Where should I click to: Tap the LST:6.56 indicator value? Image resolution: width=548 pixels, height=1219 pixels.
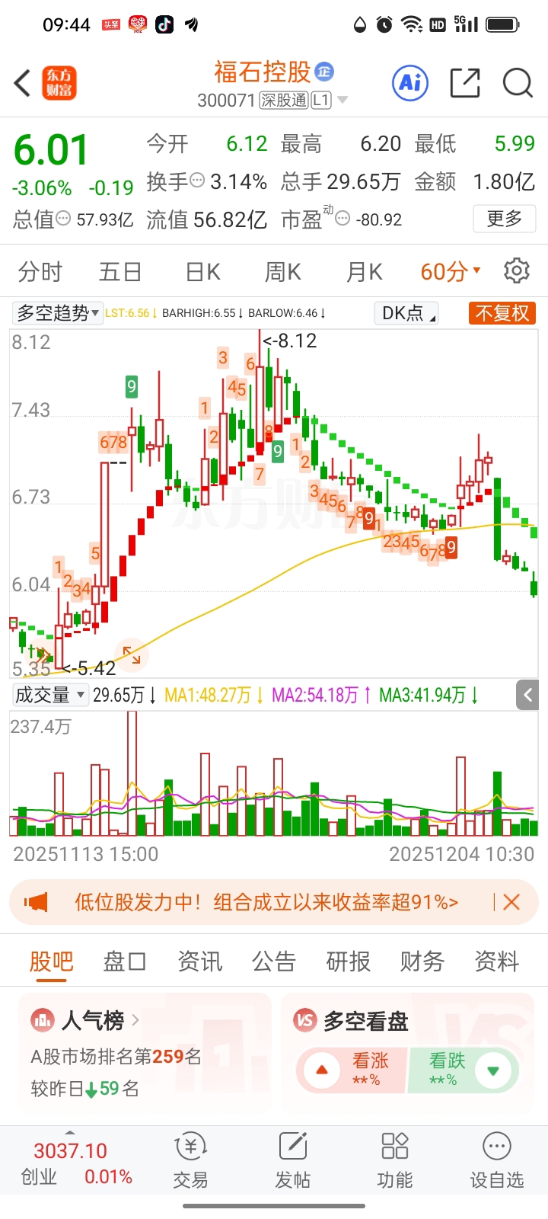pyautogui.click(x=131, y=313)
